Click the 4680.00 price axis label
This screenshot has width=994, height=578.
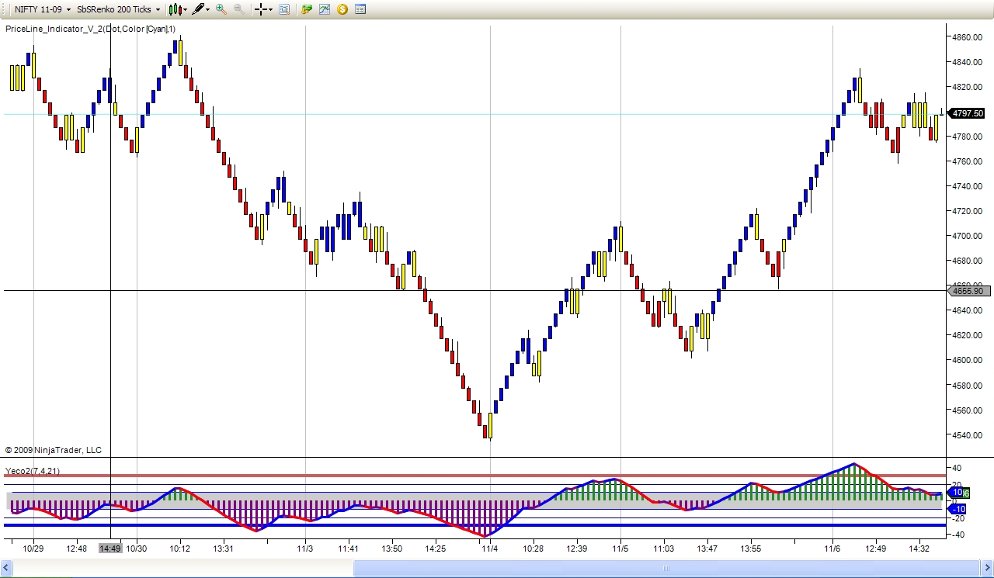click(x=967, y=261)
